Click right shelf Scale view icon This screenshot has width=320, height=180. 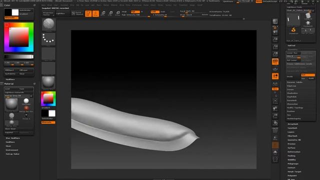pyautogui.click(x=275, y=116)
